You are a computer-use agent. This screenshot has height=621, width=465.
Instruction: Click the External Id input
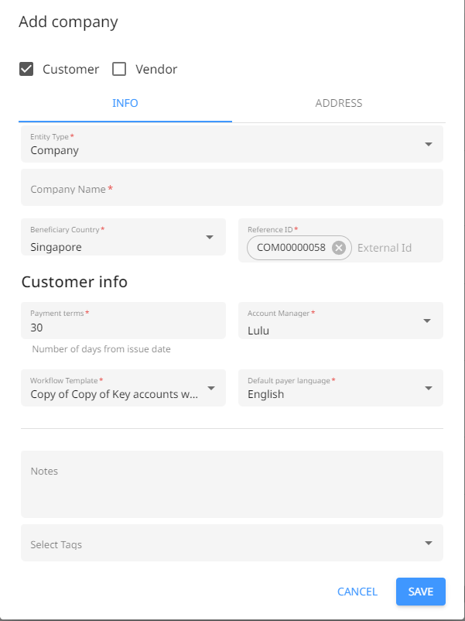397,248
